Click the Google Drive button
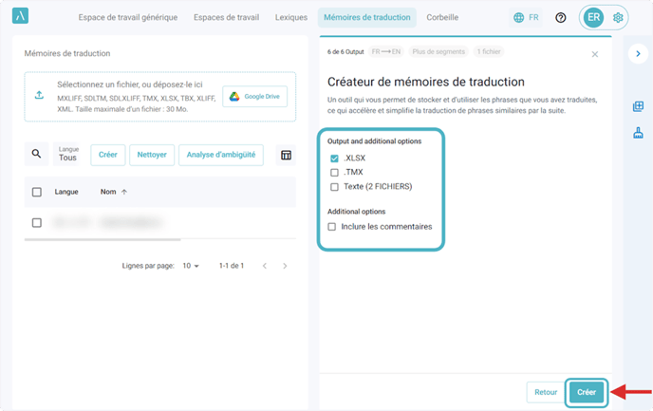 click(254, 97)
